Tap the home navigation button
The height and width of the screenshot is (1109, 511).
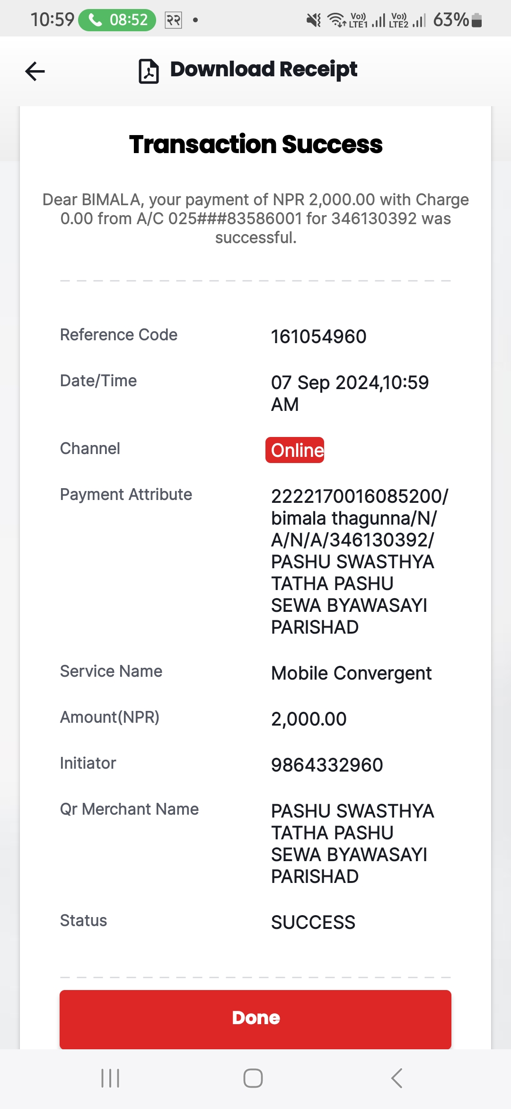click(253, 1078)
